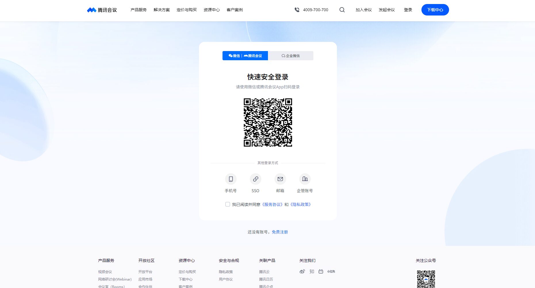Switch to the 企业微信 login tab
This screenshot has width=535, height=288.
pyautogui.click(x=290, y=56)
